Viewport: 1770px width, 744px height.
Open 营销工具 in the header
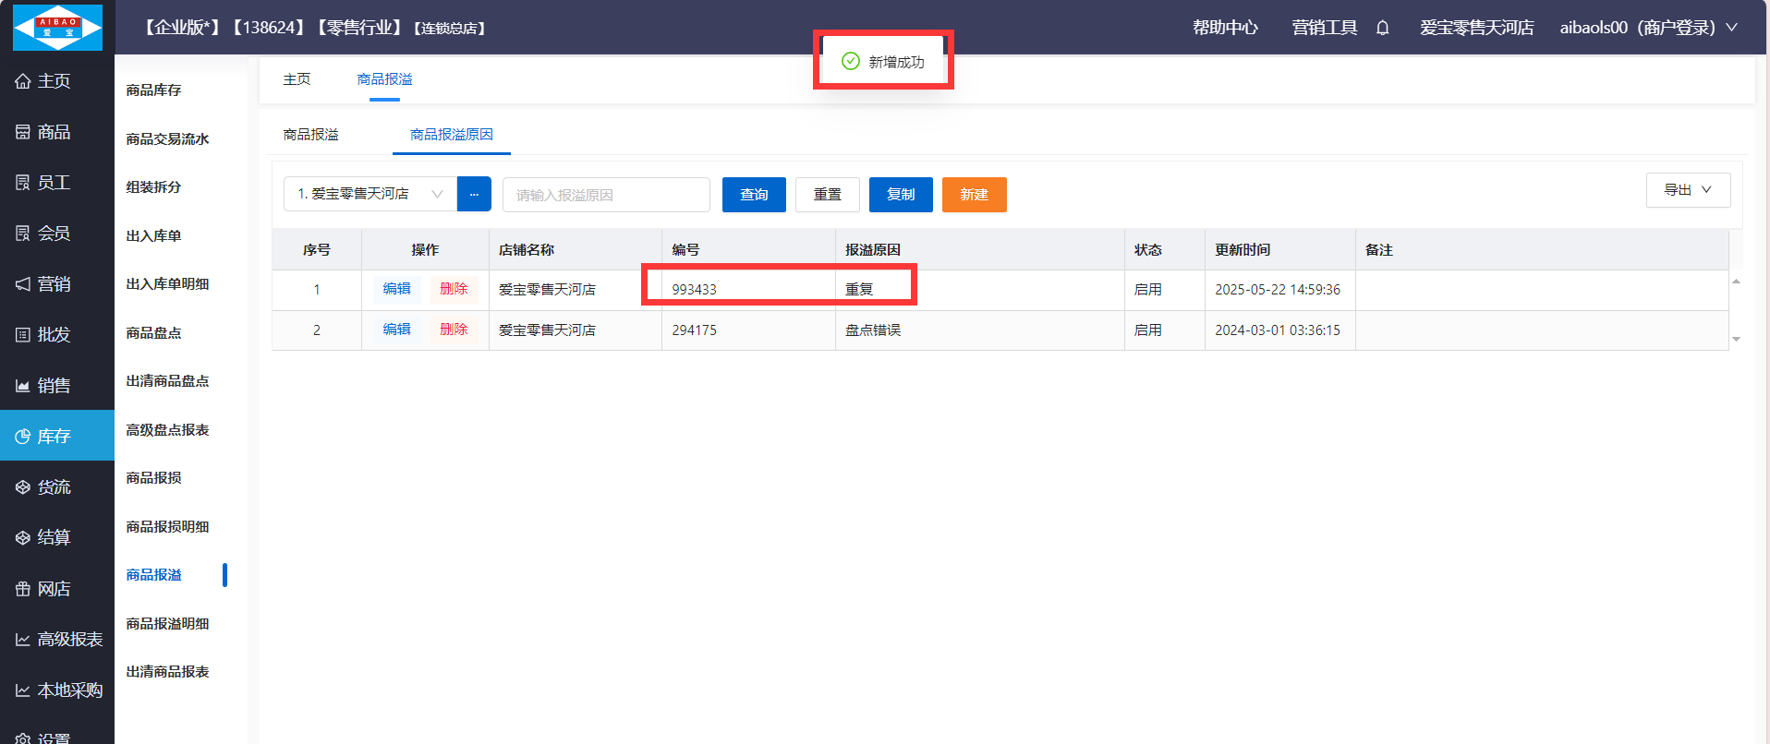pos(1325,28)
